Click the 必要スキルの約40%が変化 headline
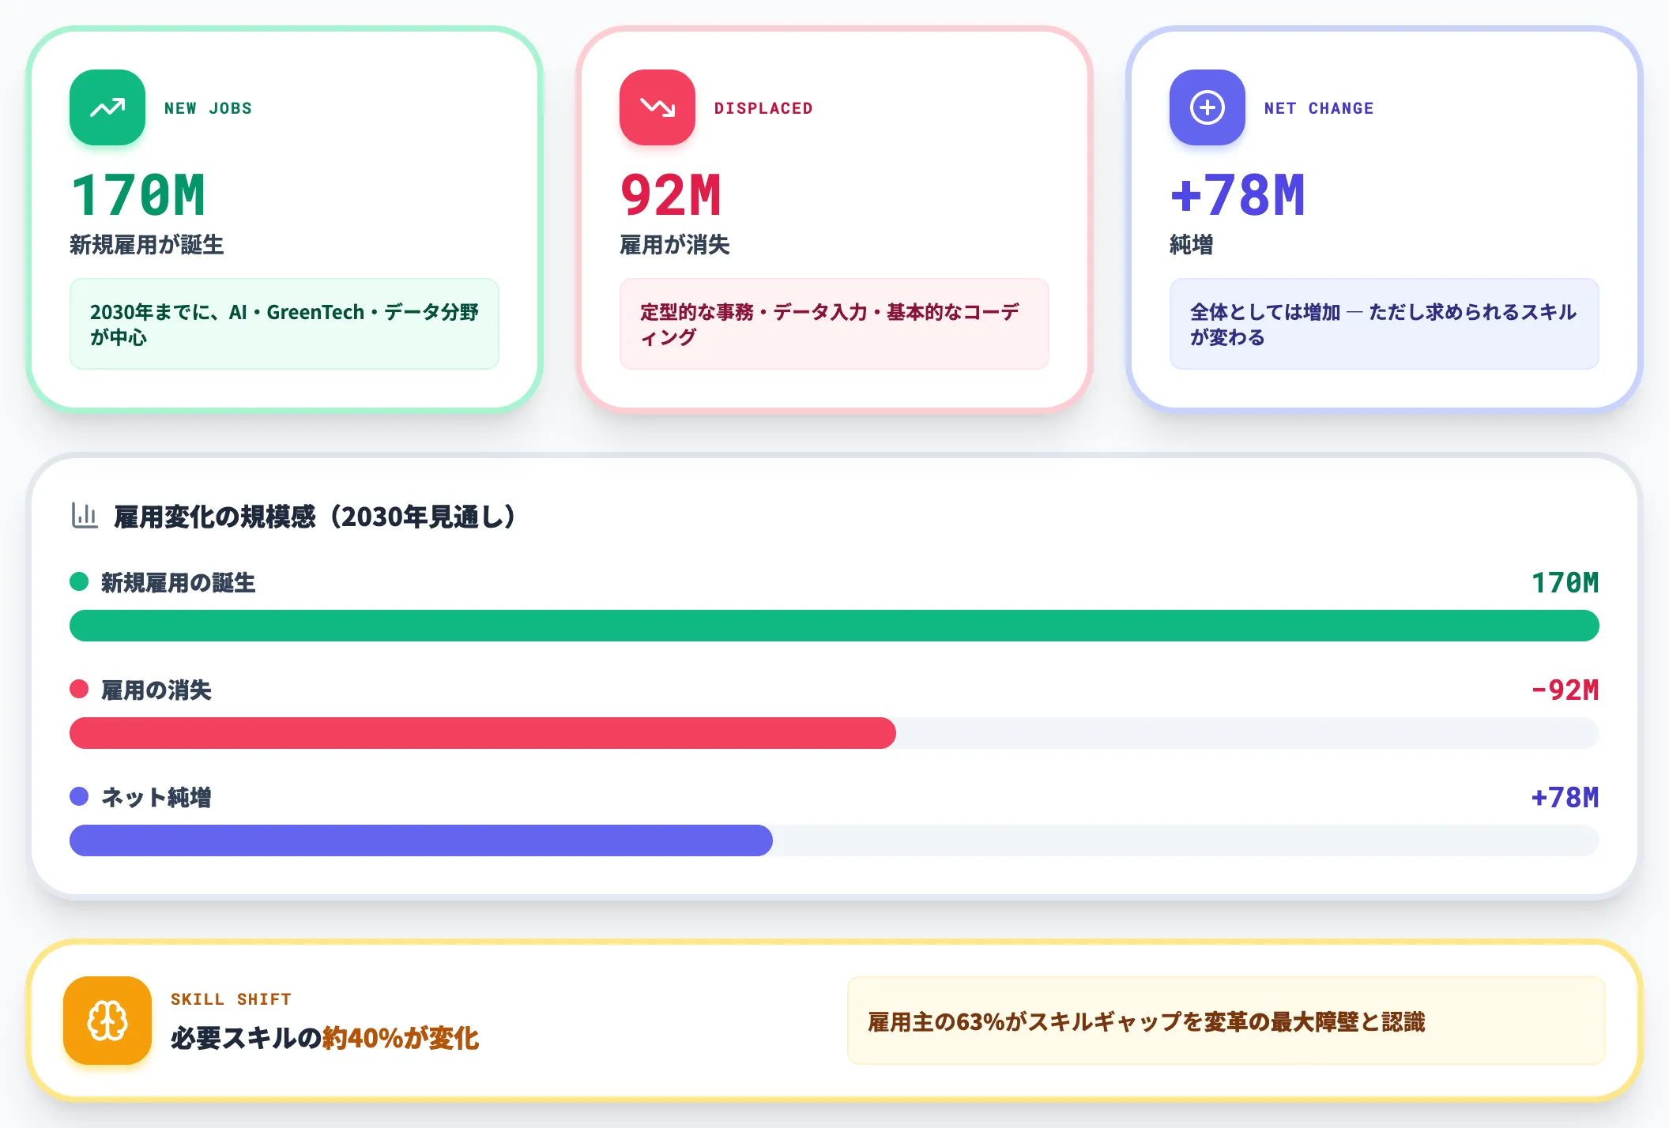Viewport: 1669px width, 1128px height. pos(325,1038)
